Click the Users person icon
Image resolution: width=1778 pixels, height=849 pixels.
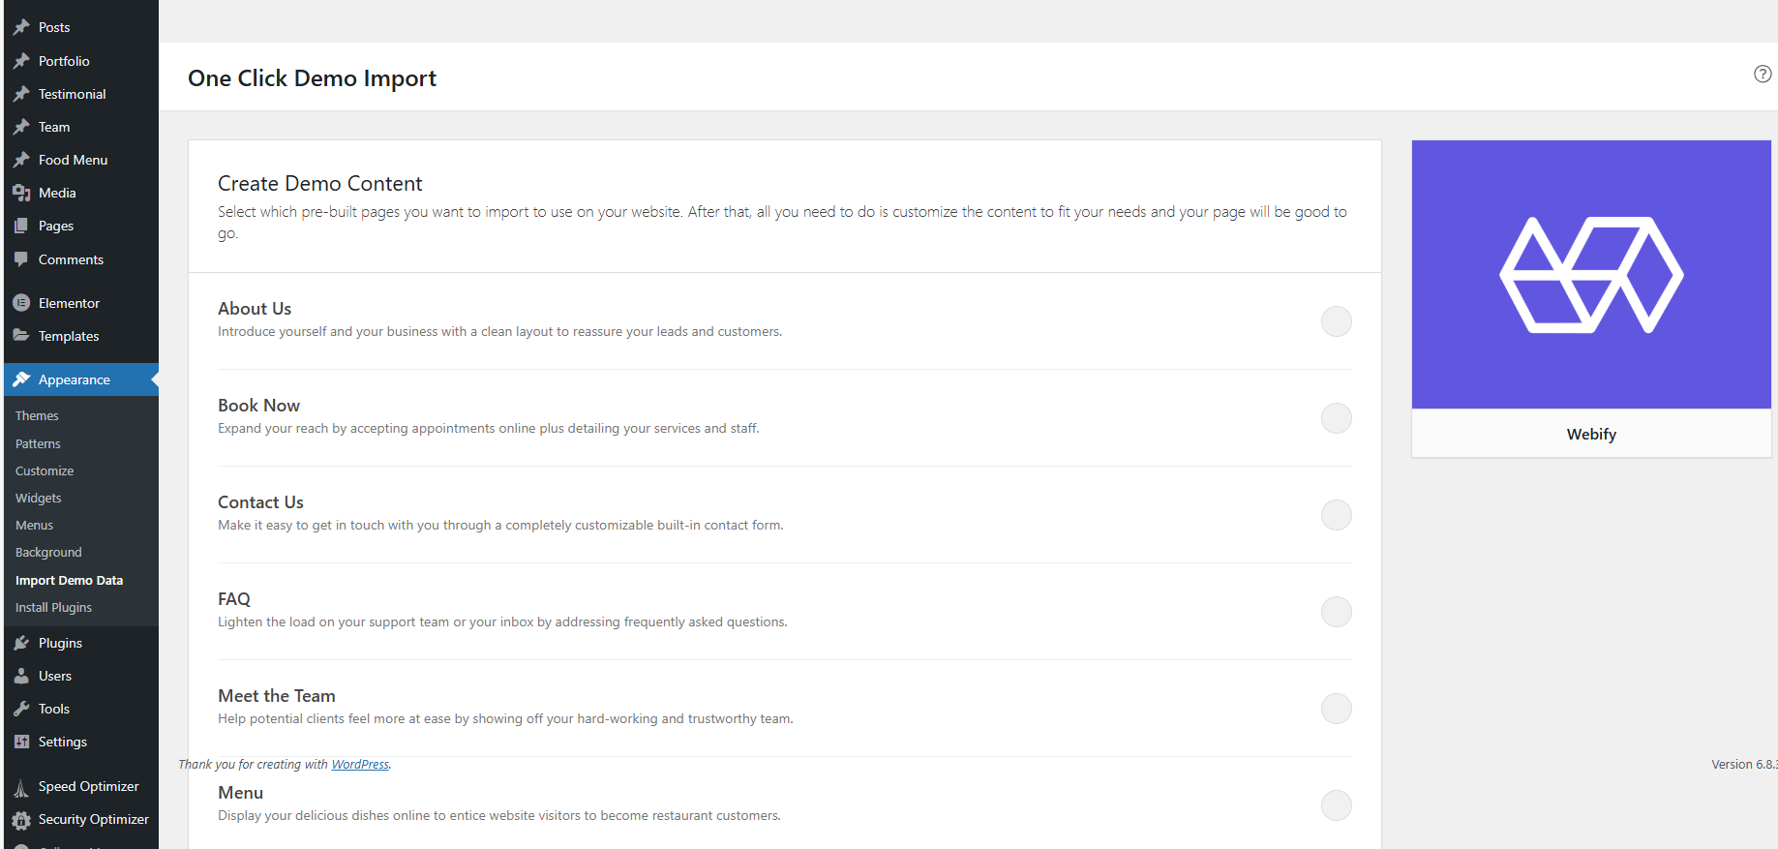[21, 676]
